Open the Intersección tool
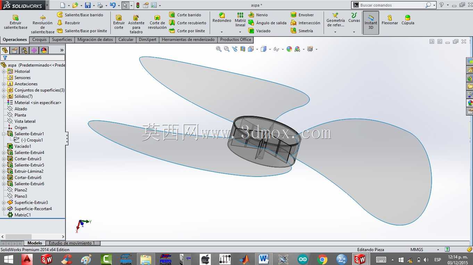 pos(306,23)
